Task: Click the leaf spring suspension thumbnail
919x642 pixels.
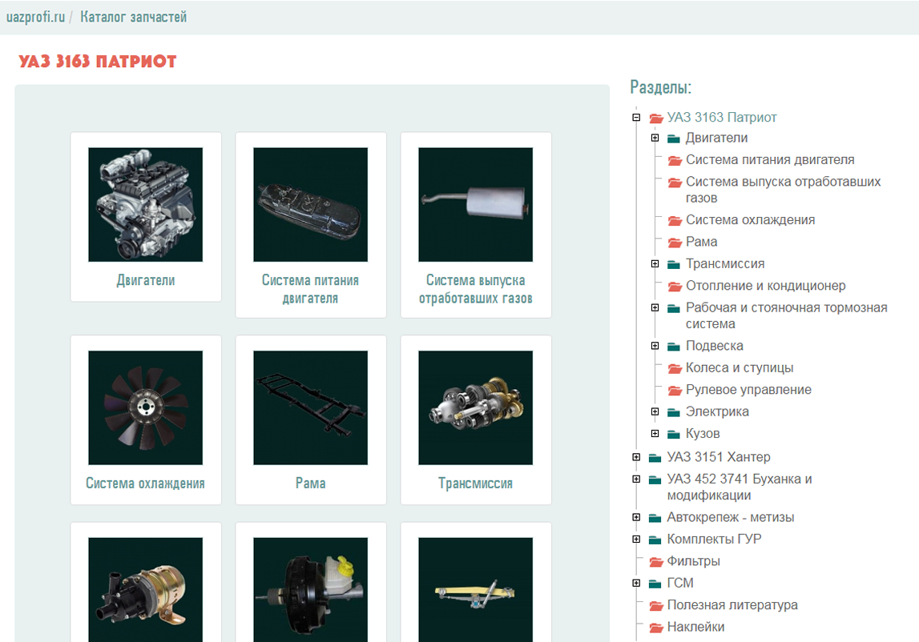Action: (476, 590)
